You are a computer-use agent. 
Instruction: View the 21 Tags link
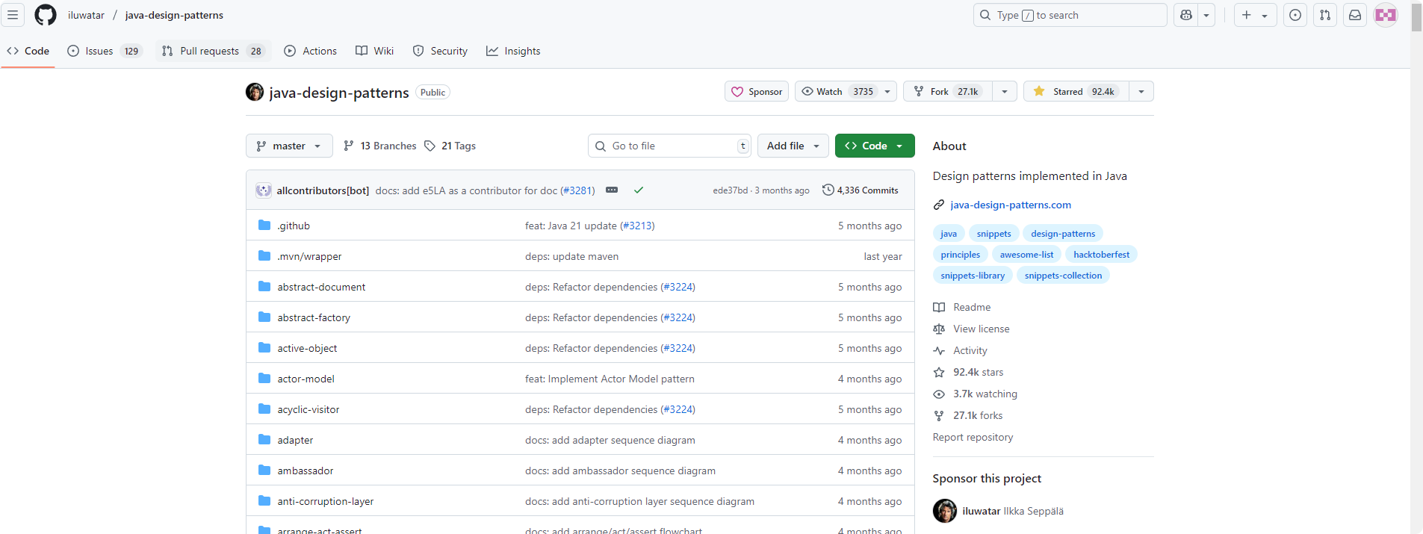(x=450, y=146)
